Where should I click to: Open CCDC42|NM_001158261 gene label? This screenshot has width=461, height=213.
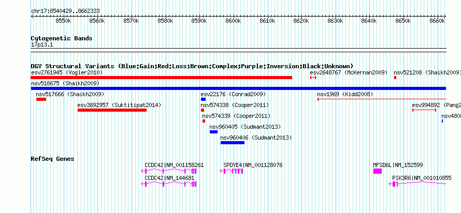pos(174,165)
